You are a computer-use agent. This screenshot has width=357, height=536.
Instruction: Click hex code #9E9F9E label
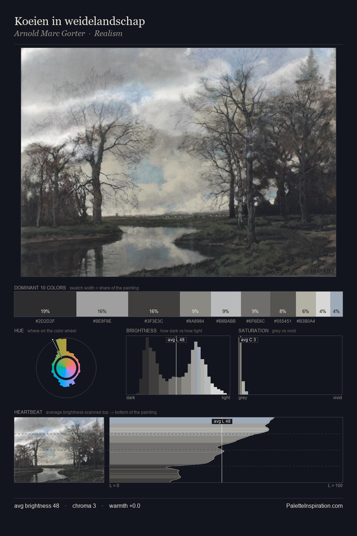(102, 321)
